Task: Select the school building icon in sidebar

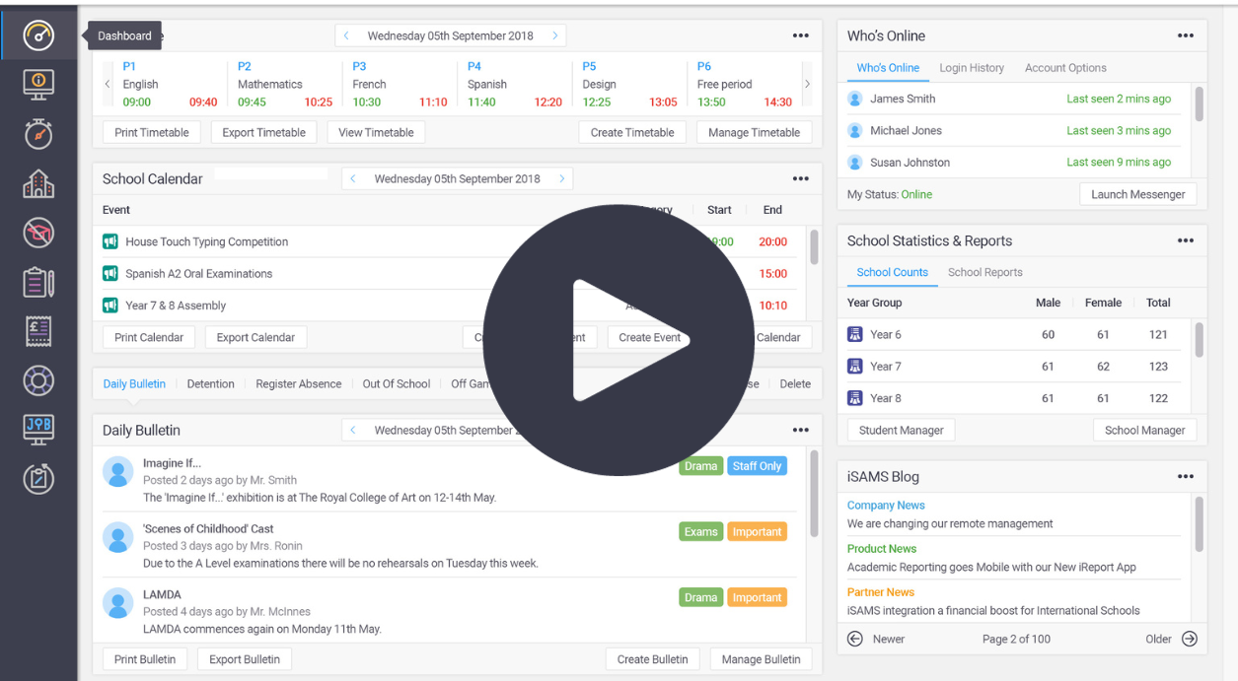Action: 38,183
